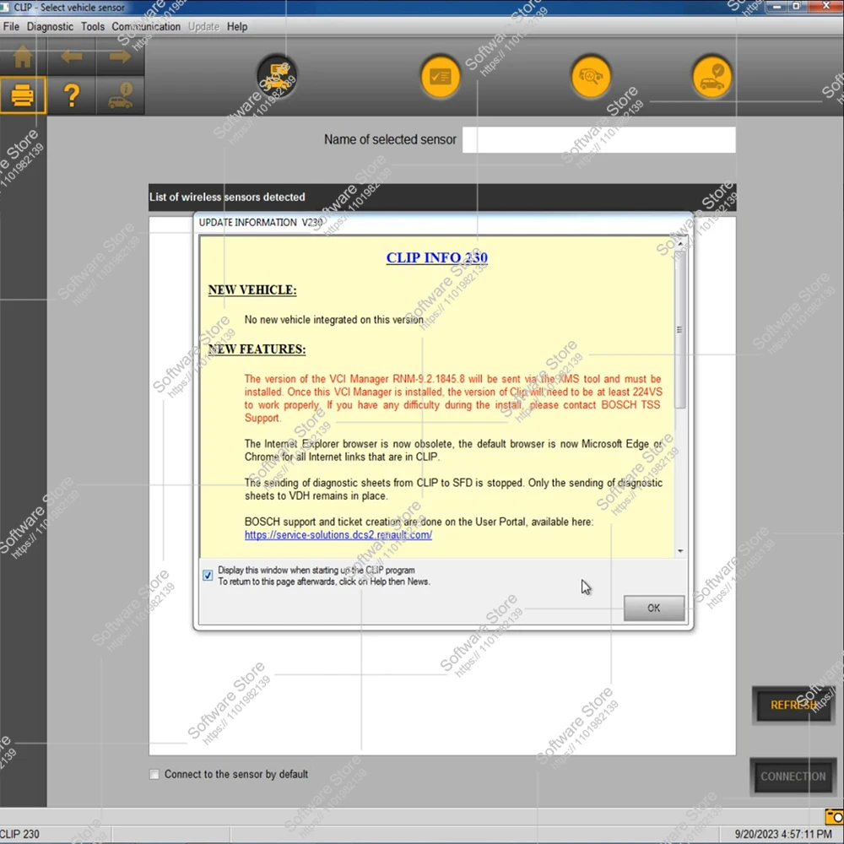Open the vehicle diagnostic search icon

[x=591, y=77]
